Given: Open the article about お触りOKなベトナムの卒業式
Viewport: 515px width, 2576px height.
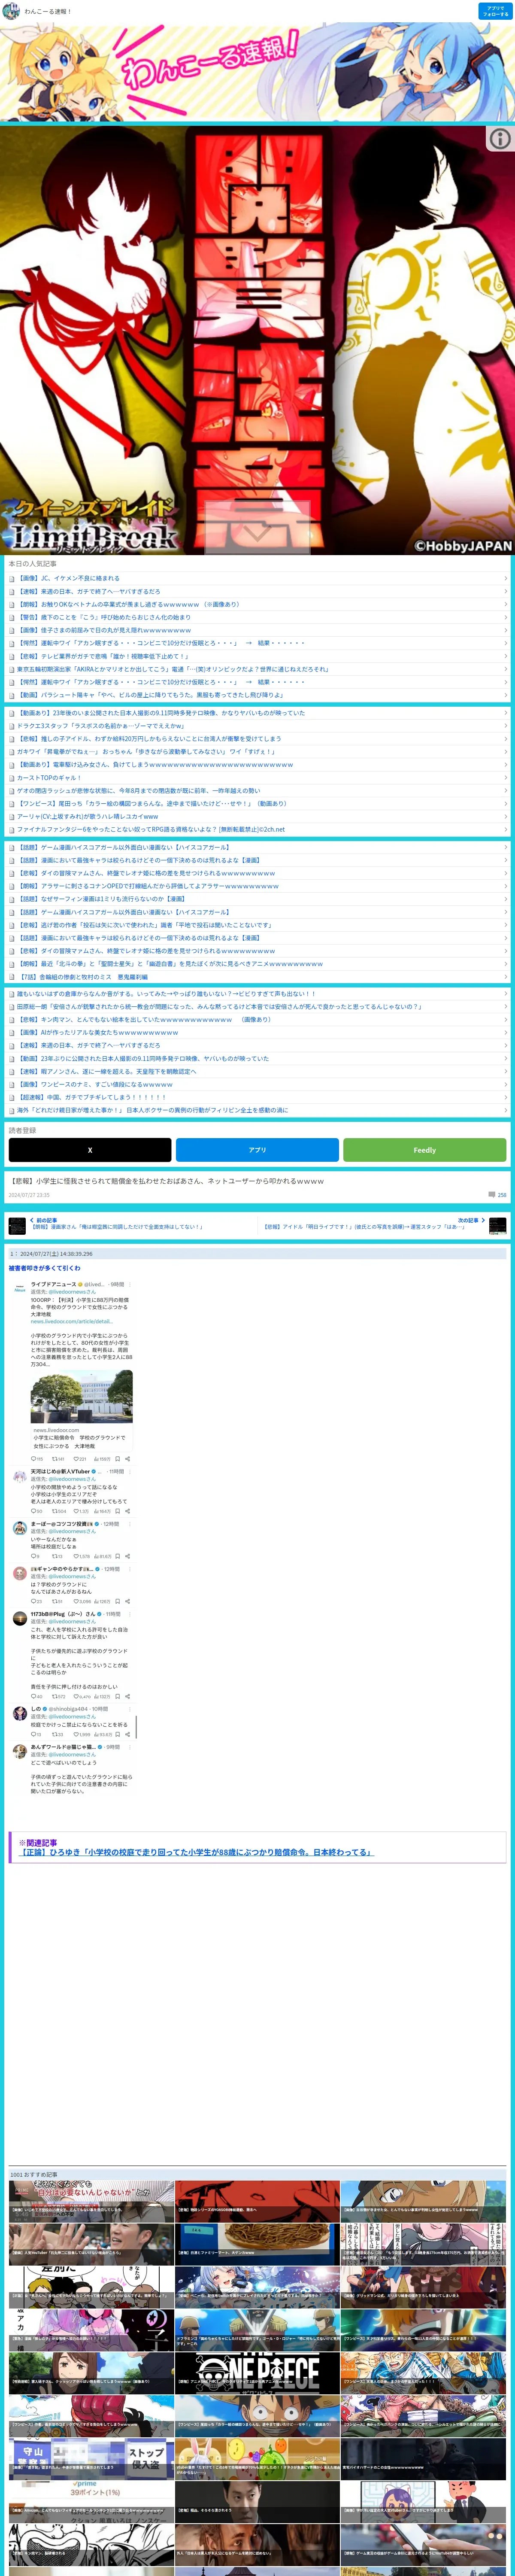Looking at the screenshot, I should tap(129, 604).
